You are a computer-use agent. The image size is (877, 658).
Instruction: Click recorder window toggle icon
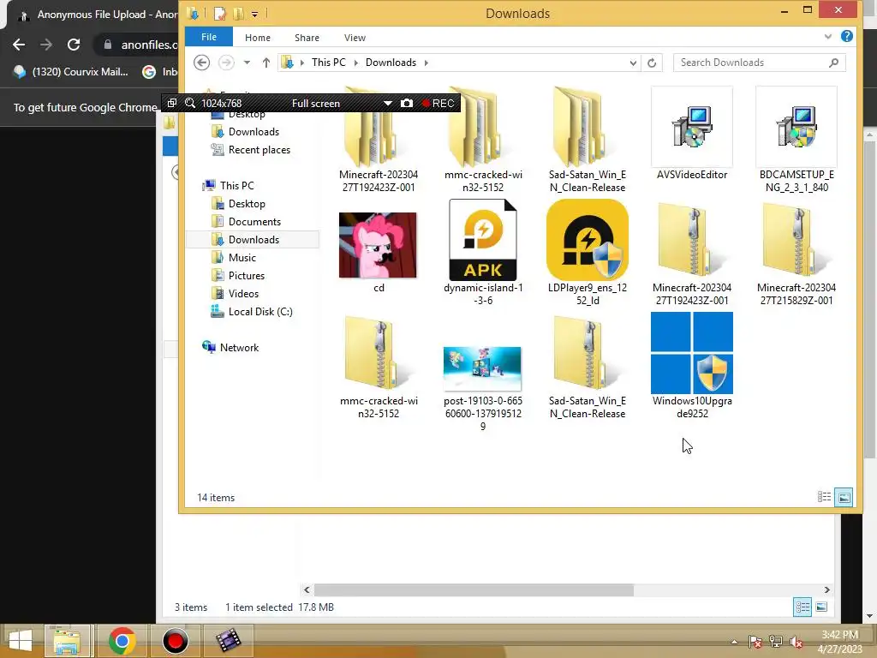(x=171, y=103)
